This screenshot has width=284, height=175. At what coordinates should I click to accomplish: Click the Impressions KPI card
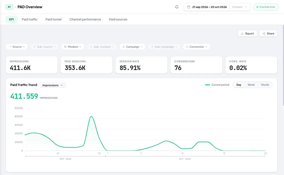click(x=32, y=65)
